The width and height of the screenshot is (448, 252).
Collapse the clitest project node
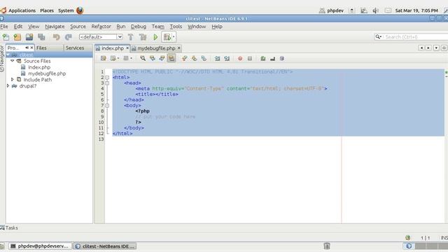(x=8, y=55)
